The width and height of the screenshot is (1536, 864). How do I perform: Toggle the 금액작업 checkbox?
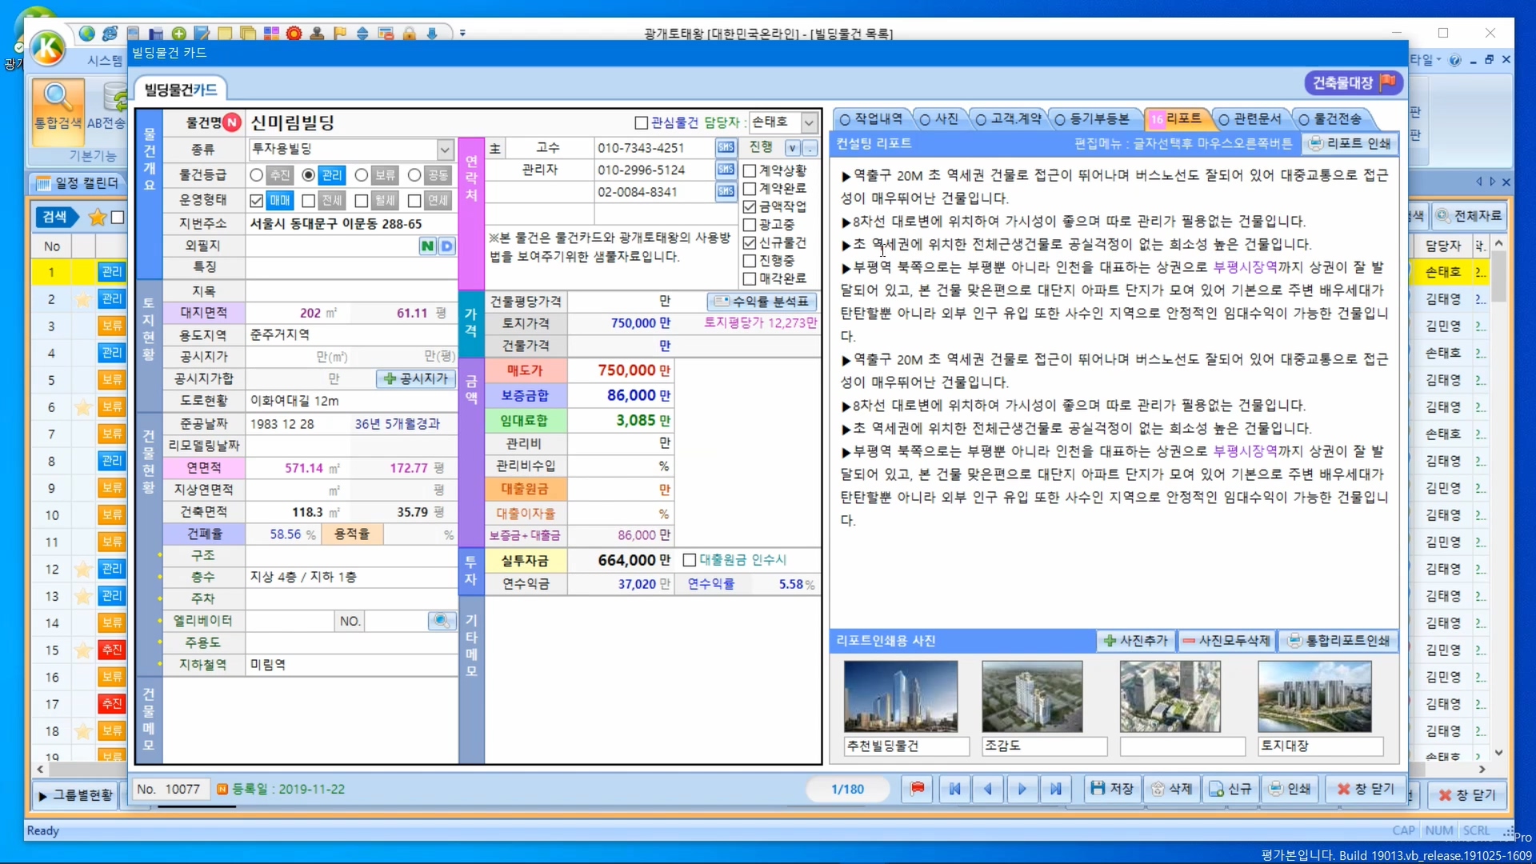(x=750, y=206)
